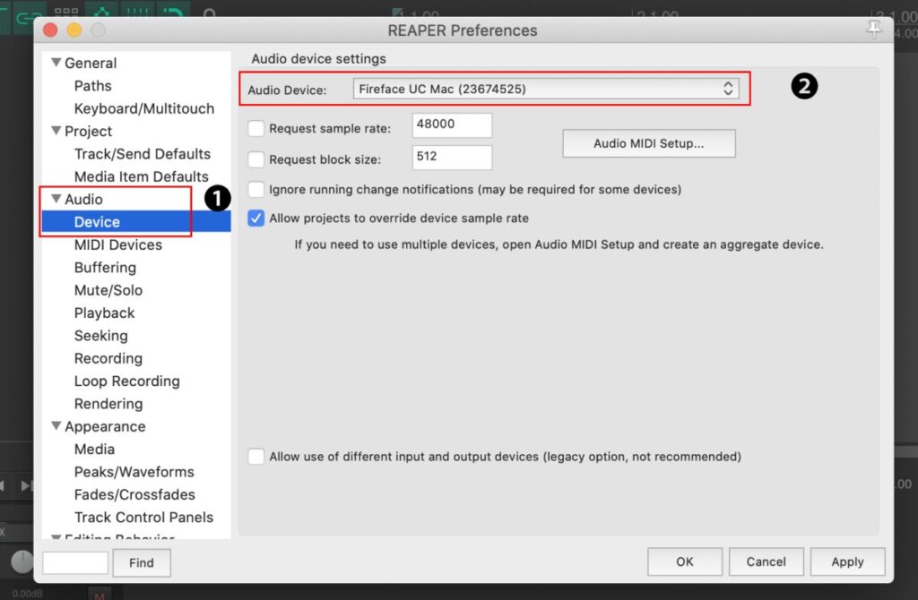Open the Buffering preferences page
This screenshot has height=600, width=918.
[x=105, y=267]
